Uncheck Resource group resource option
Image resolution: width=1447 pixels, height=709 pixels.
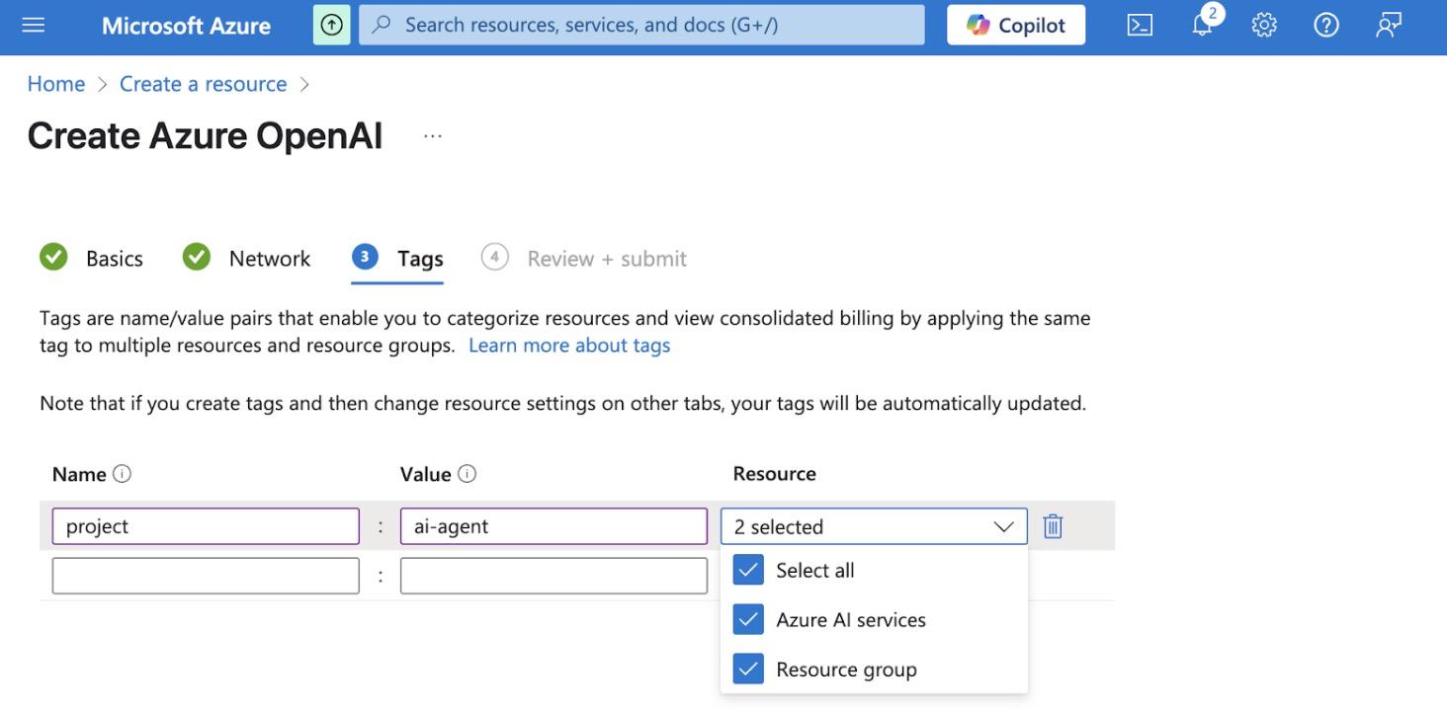click(748, 669)
